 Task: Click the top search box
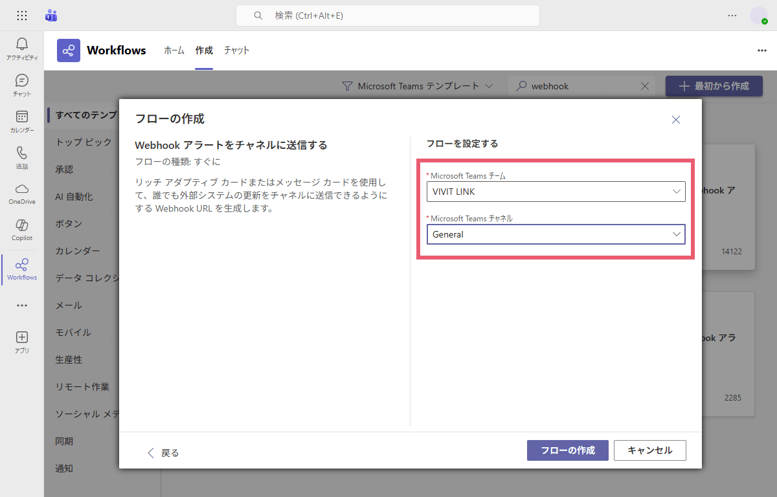coord(387,16)
